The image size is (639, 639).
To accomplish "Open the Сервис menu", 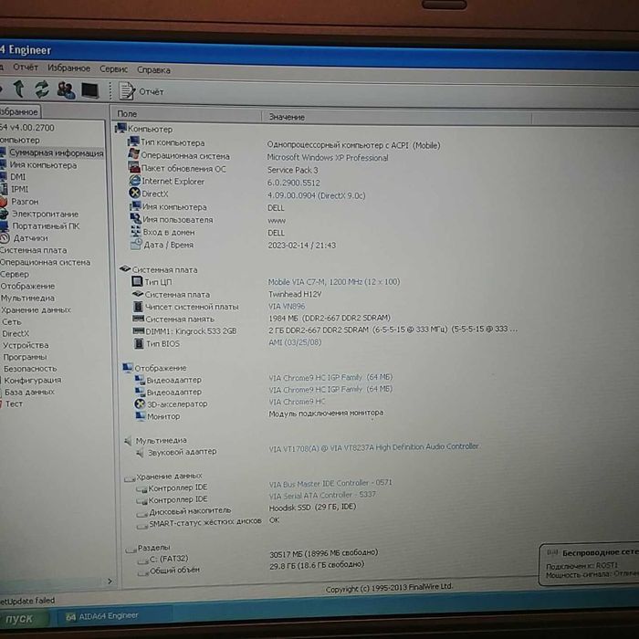I will coord(114,69).
